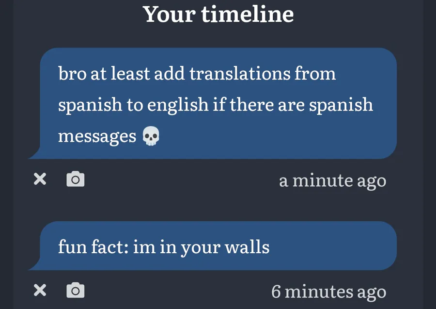The height and width of the screenshot is (309, 436).
Task: Open the "a minute ago" timestamp
Action: [332, 180]
